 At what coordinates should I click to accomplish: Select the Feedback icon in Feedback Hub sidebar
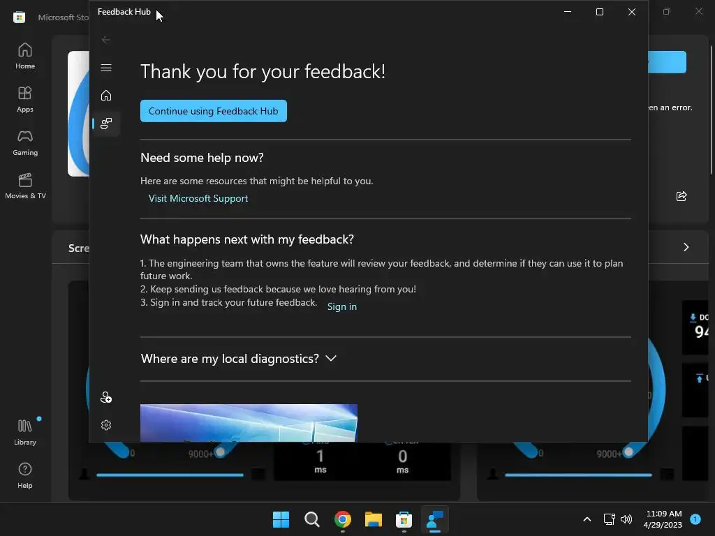pyautogui.click(x=106, y=124)
